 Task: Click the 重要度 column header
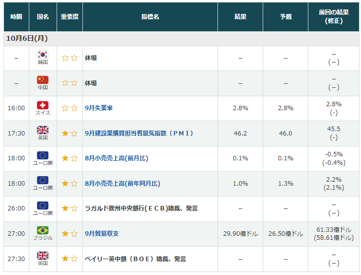(70, 17)
